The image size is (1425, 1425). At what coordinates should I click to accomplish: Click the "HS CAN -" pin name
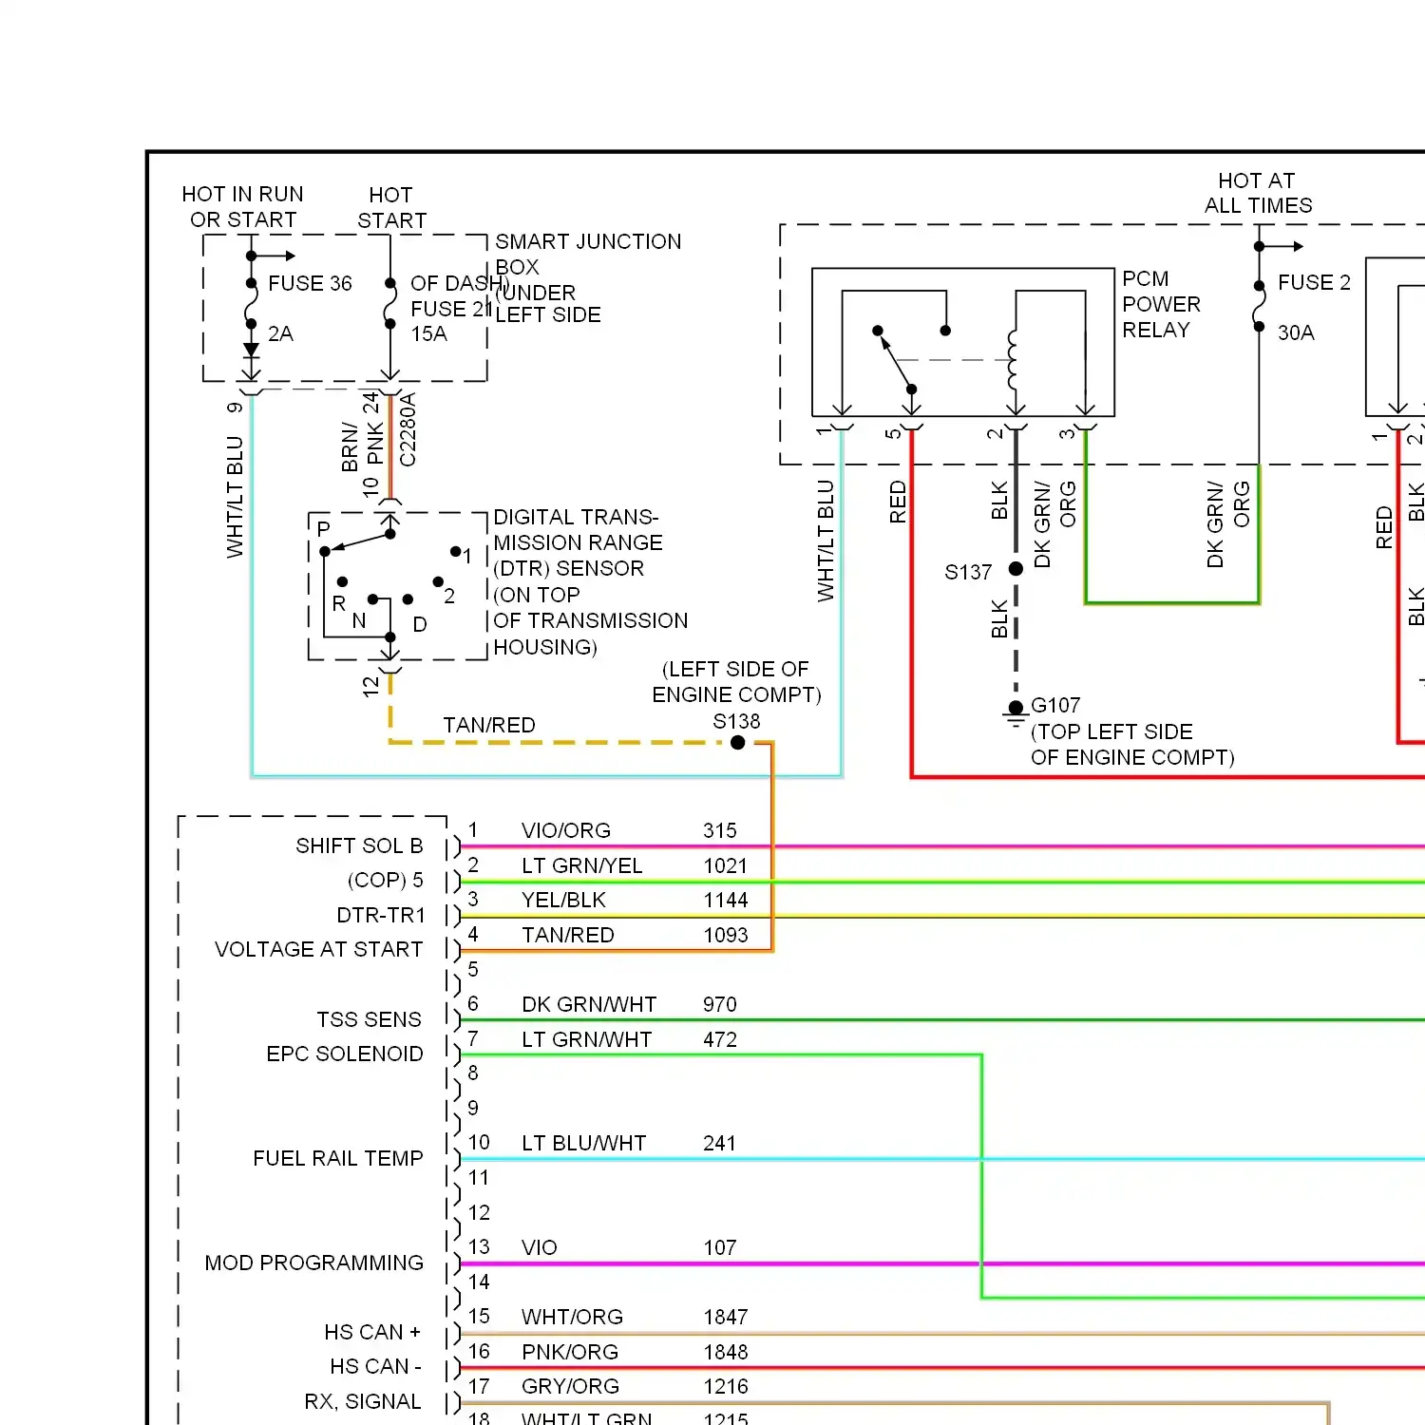pos(375,1366)
